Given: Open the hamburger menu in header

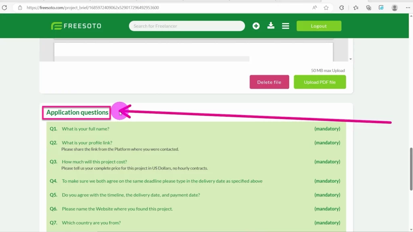Looking at the screenshot, I should click(286, 26).
